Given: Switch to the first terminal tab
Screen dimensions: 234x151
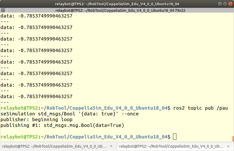Looking at the screenshot, I should 58,146.
